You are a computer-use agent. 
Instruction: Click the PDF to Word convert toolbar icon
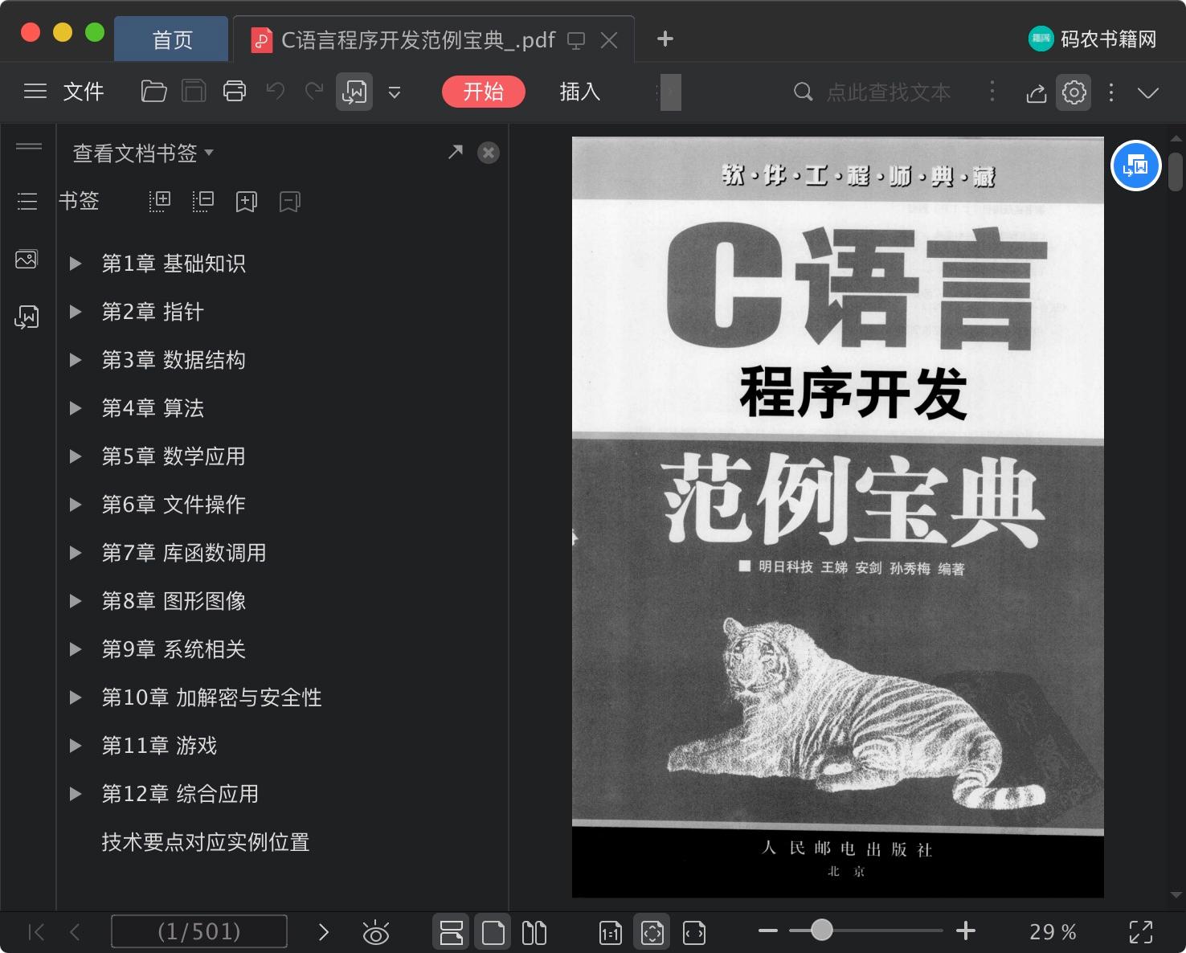point(354,92)
